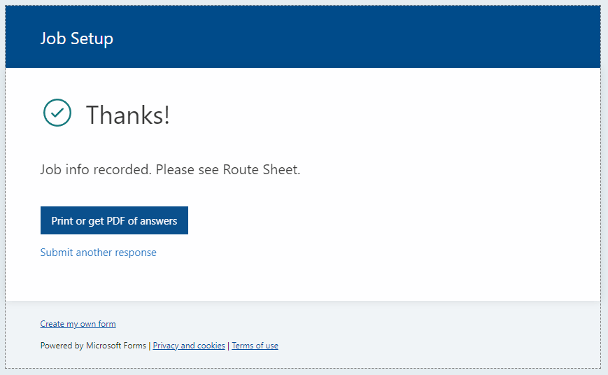Viewport: 608px width, 375px height.
Task: Click the word form in Create link
Action: (107, 324)
